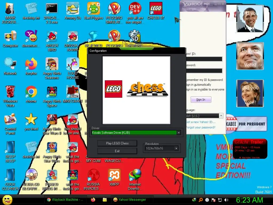
Task: Click the GTA:IV Trailer countdown gadget
Action: coord(250,149)
